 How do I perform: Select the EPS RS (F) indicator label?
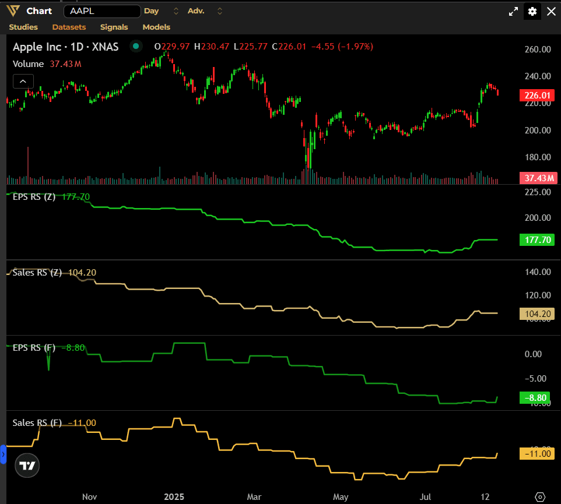[x=34, y=348]
